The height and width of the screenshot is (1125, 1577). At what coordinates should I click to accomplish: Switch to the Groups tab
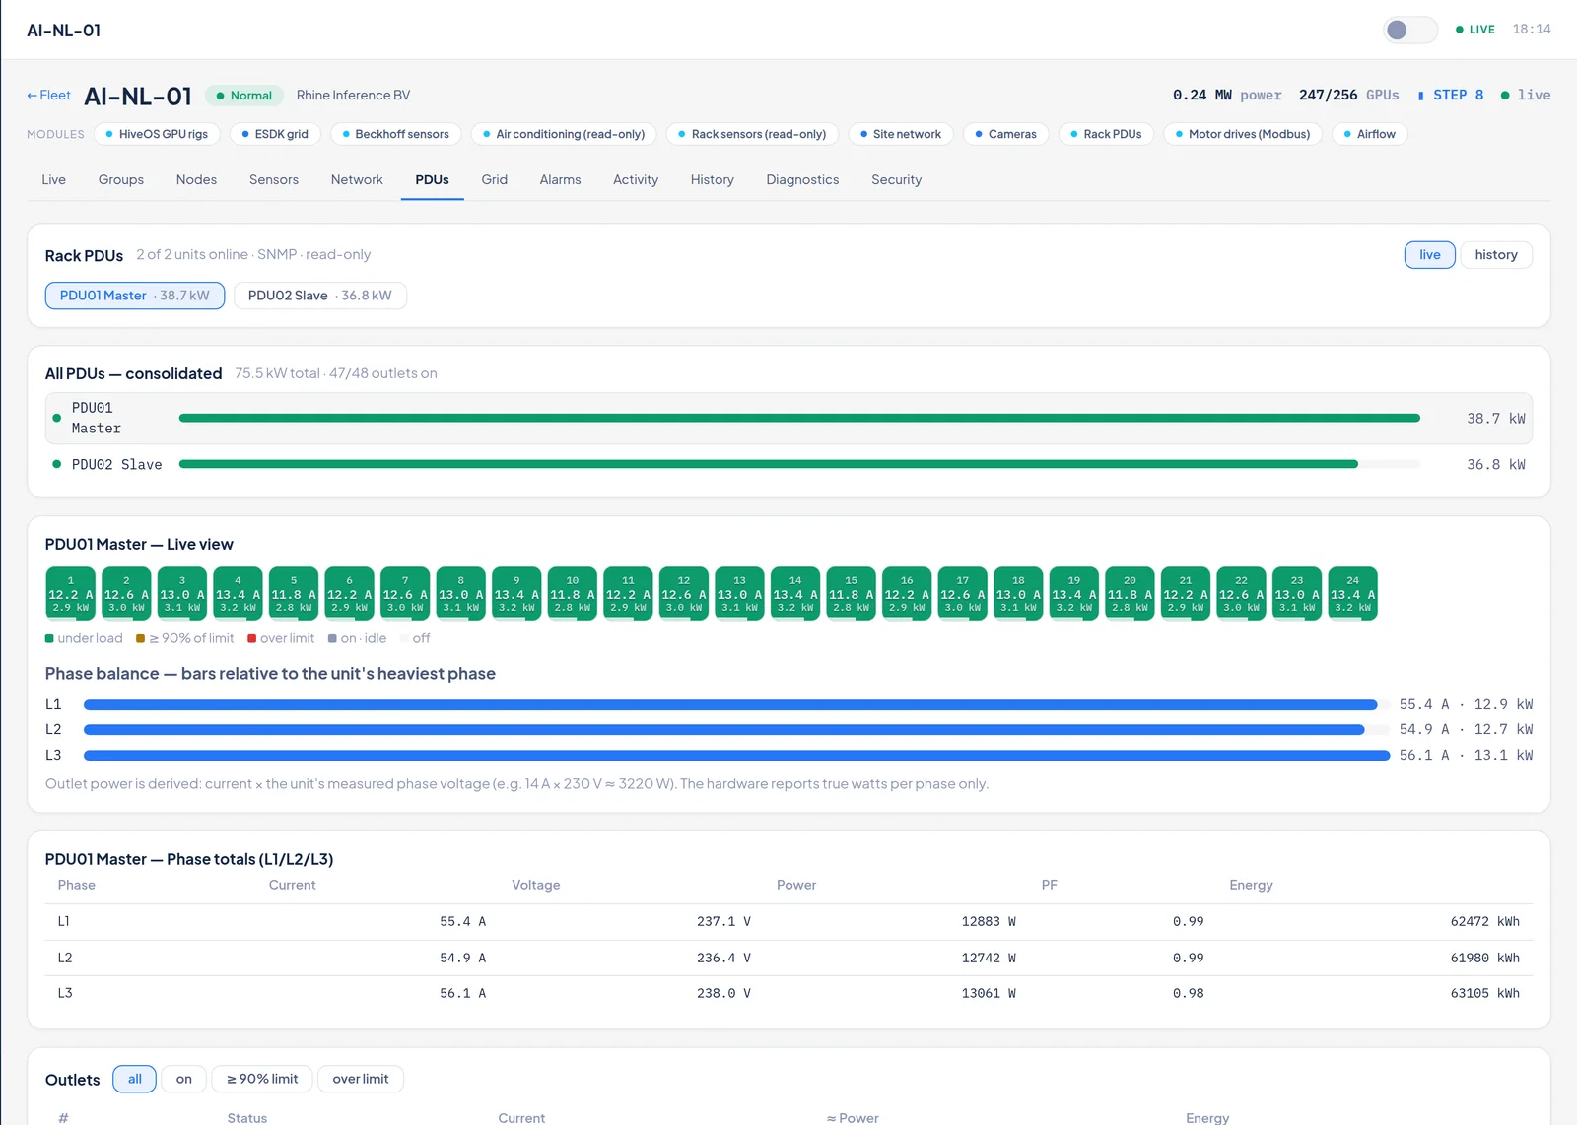click(121, 180)
